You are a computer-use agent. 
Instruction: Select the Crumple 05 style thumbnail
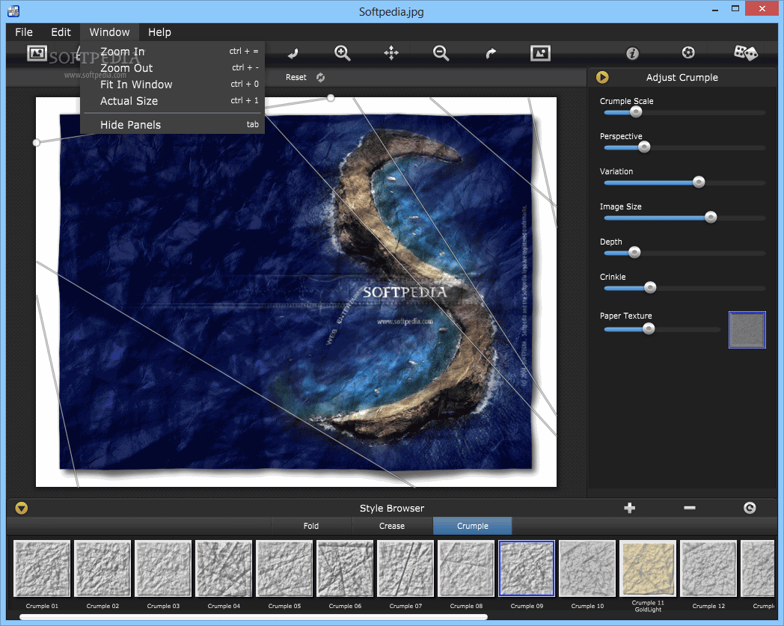284,568
